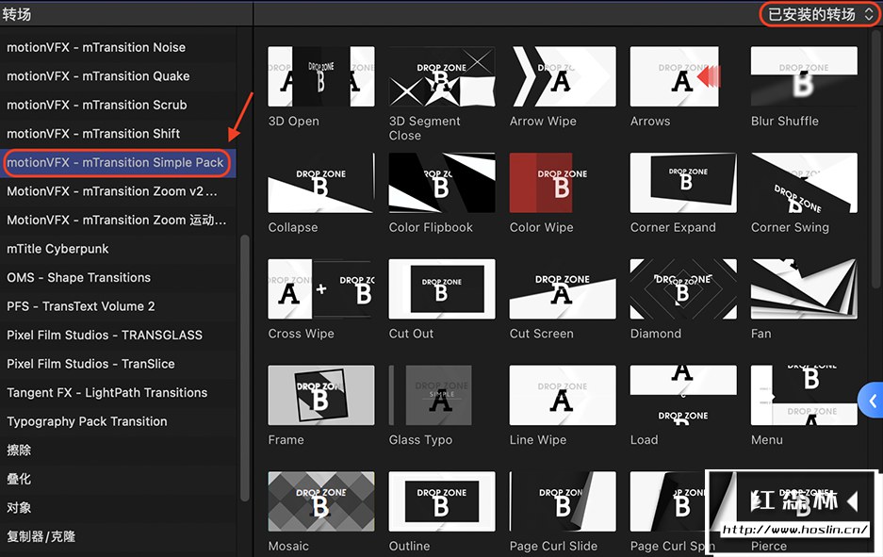Select the Blur Shuffle transition thumbnail
This screenshot has width=883, height=557.
pyautogui.click(x=804, y=76)
